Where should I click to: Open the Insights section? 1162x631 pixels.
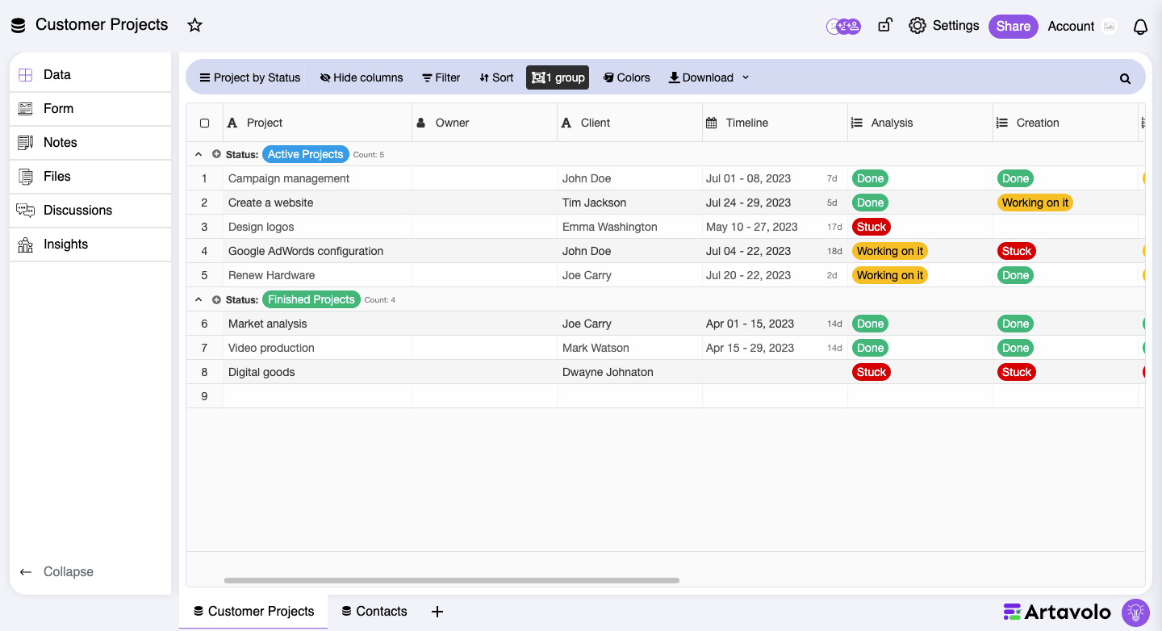click(90, 244)
